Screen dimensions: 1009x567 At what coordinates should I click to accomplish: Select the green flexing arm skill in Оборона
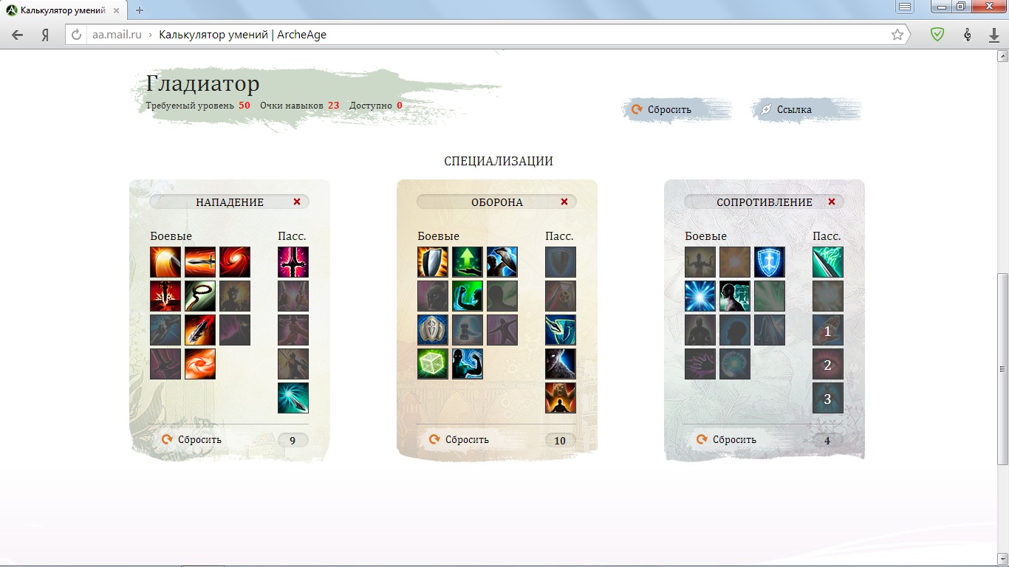(468, 296)
